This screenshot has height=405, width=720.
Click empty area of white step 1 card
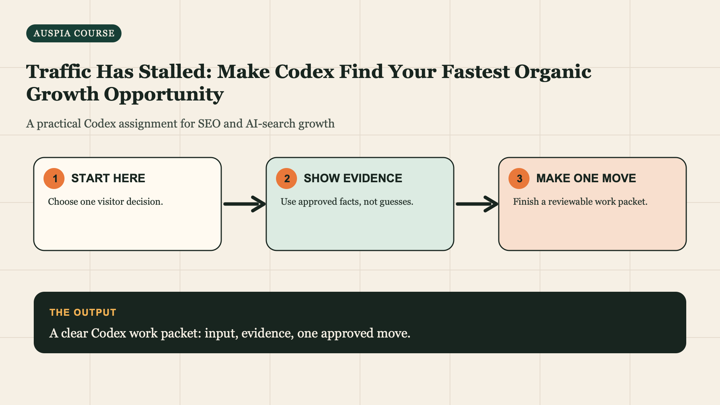tap(127, 231)
